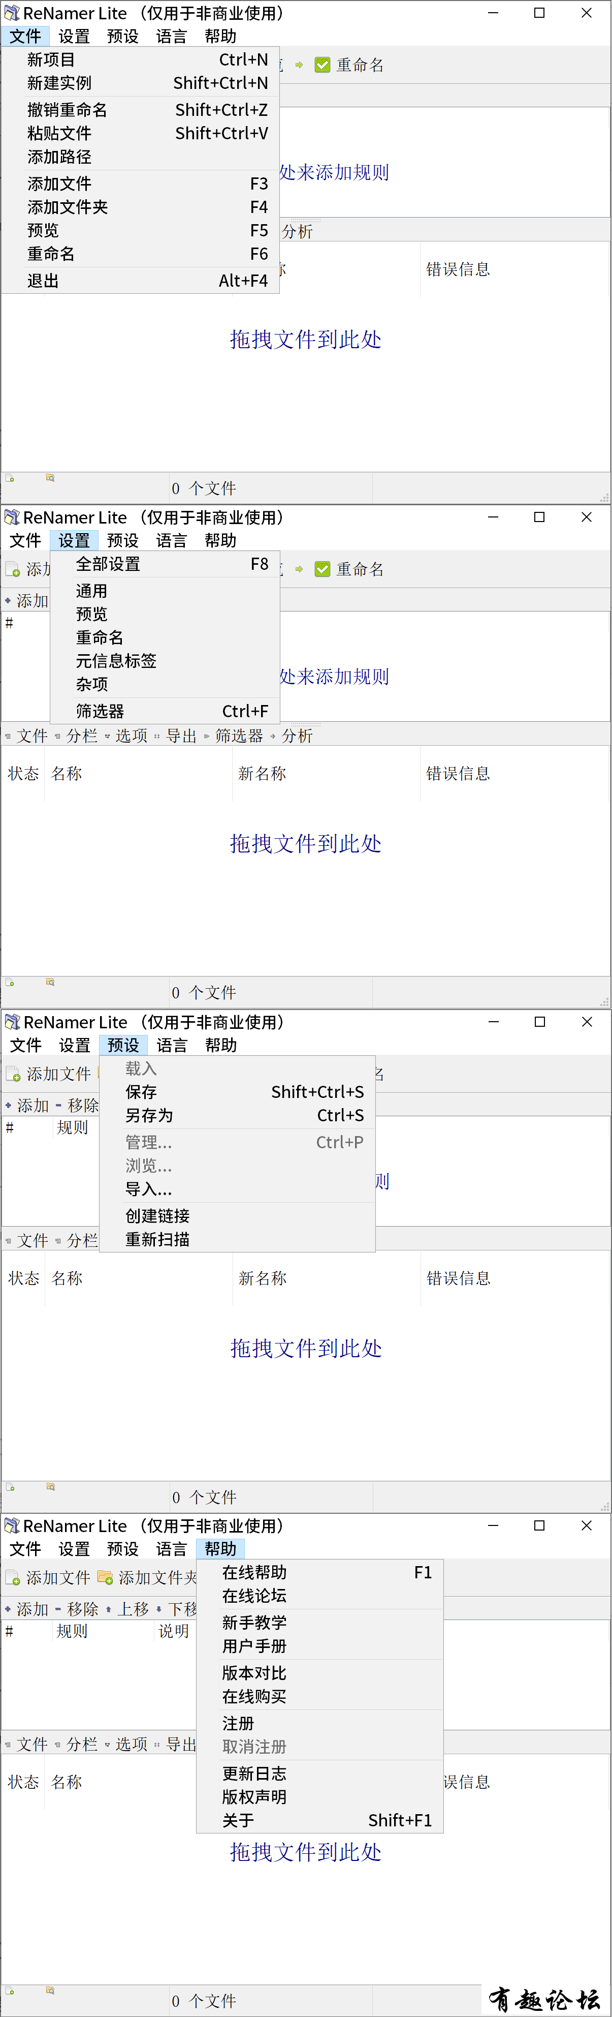Select 导入... in the 预设 menu
The height and width of the screenshot is (2017, 612).
point(238,1188)
